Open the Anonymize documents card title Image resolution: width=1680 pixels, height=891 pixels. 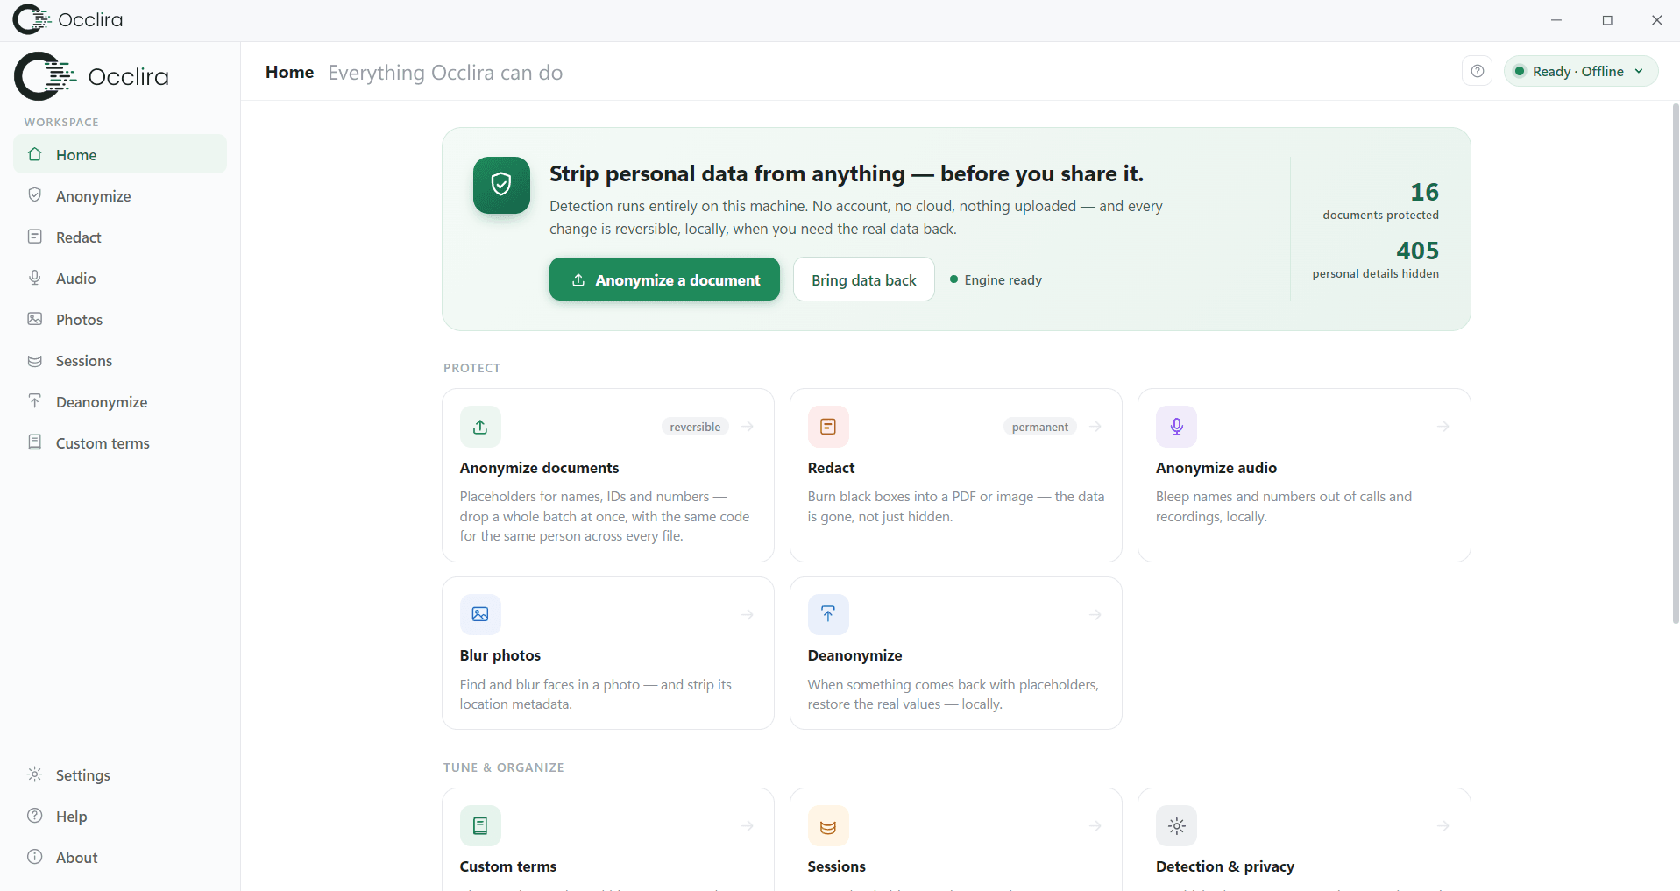tap(539, 468)
